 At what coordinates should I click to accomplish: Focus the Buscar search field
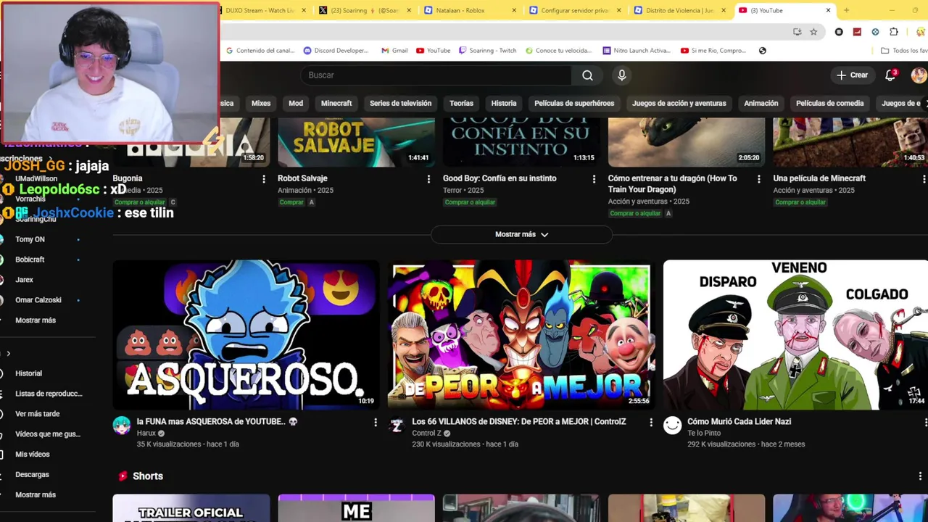pos(436,75)
